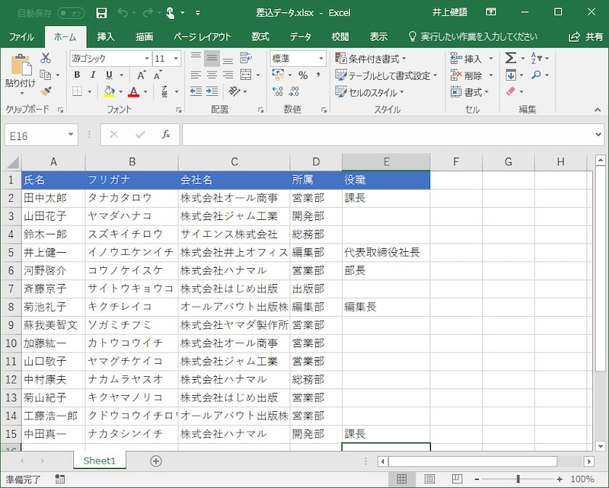
Task: Select the Sheet1 worksheet tab
Action: point(100,461)
